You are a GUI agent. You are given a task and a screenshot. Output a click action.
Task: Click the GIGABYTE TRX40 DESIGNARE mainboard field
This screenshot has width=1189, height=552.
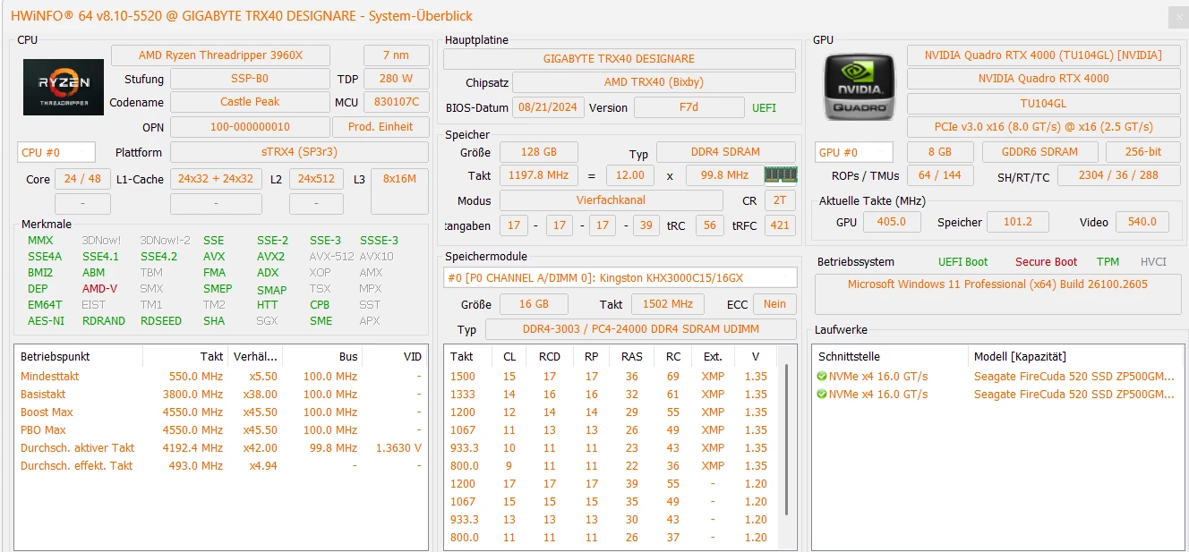click(x=620, y=59)
